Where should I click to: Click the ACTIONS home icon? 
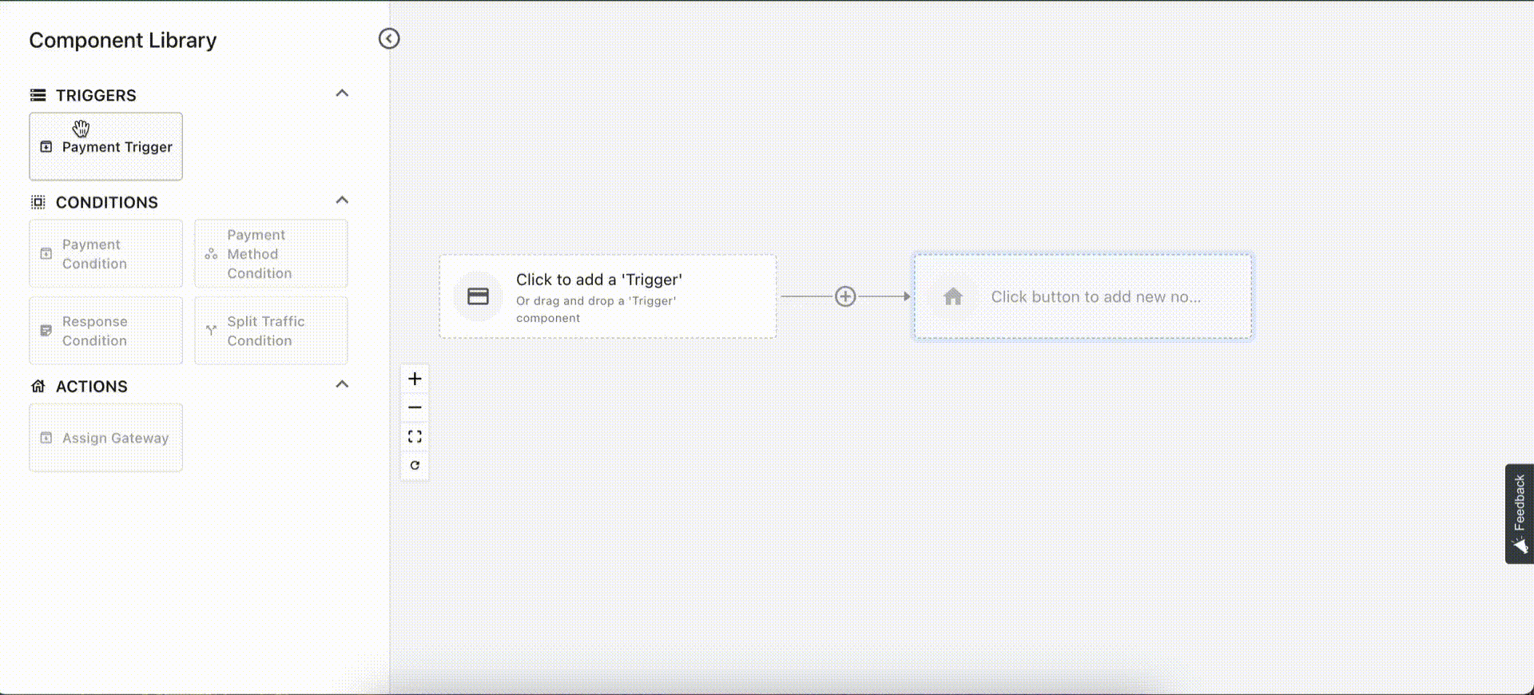[38, 386]
